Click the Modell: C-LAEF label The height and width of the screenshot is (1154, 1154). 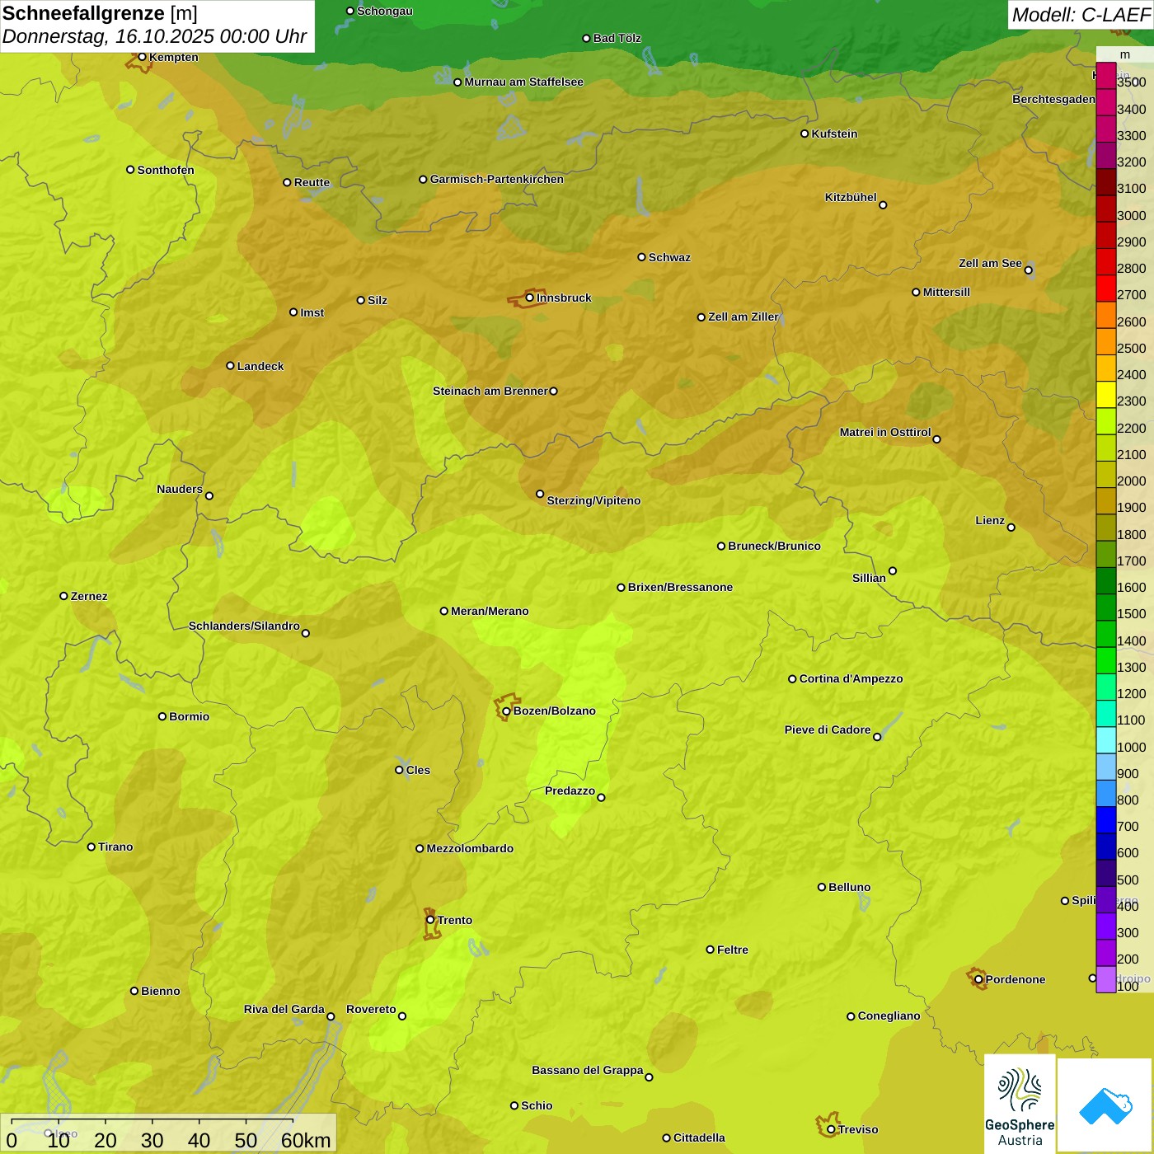point(1081,15)
